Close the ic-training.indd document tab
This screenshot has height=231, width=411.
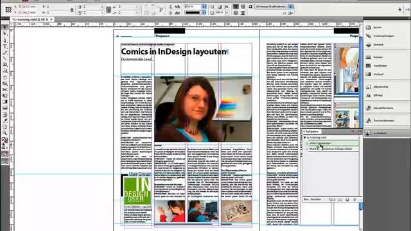tap(51, 19)
